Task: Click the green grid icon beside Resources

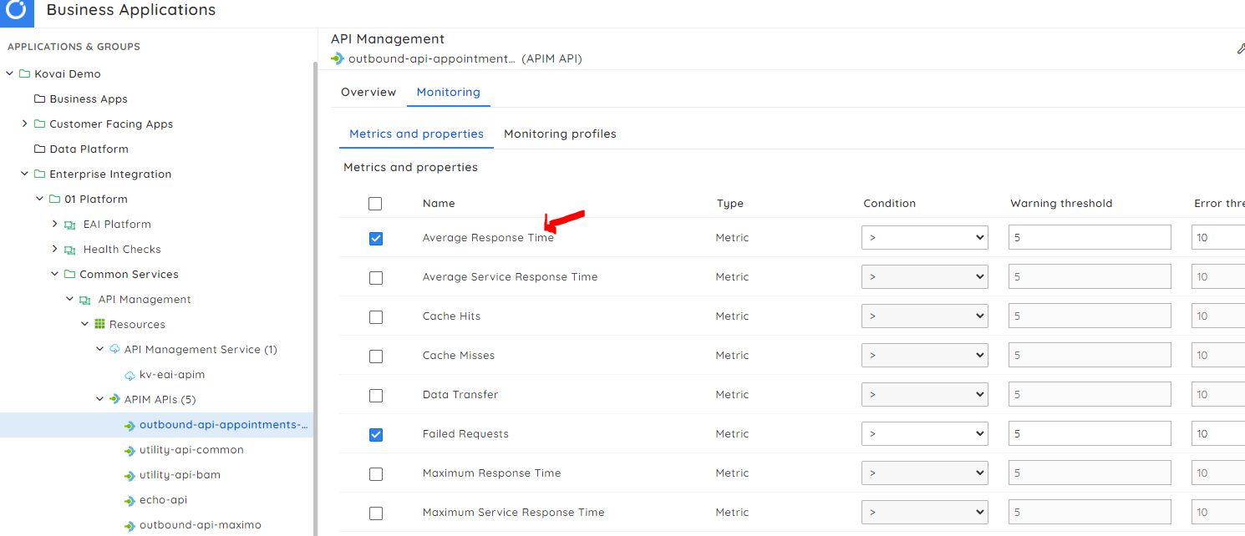Action: pyautogui.click(x=99, y=324)
